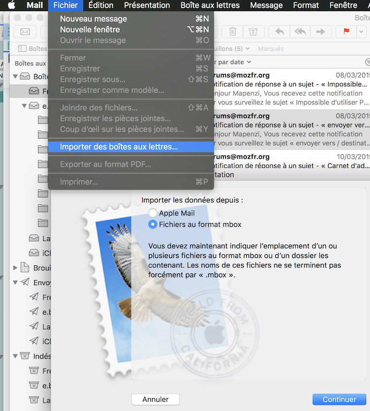Select the La junk mailbox icon

tap(34, 400)
